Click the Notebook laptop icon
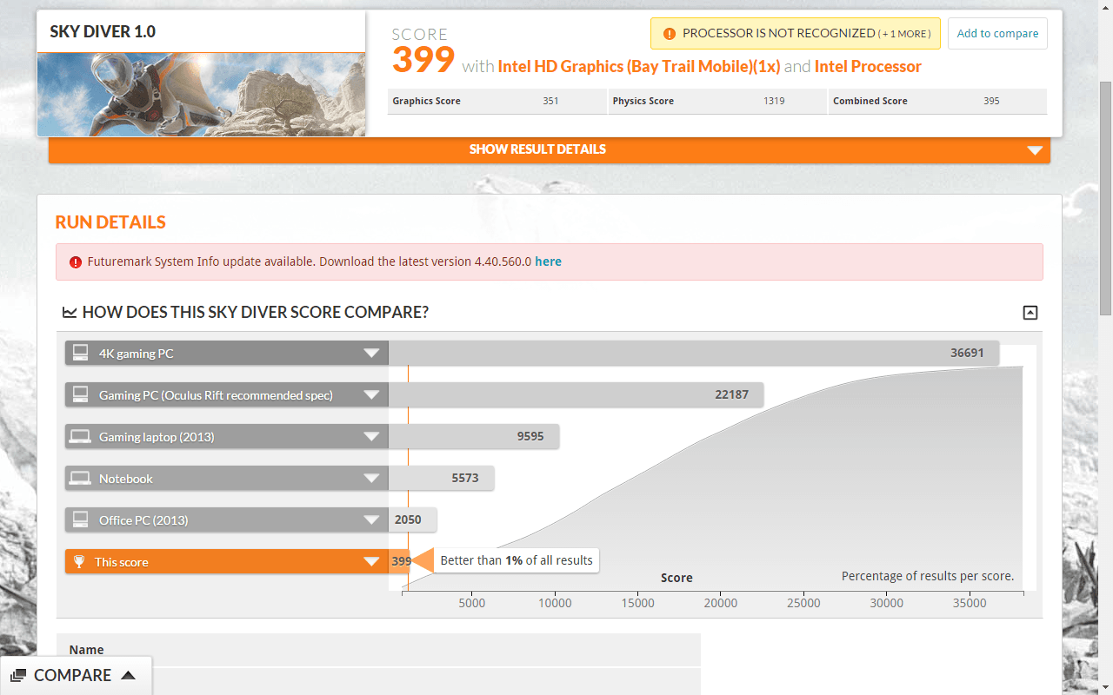This screenshot has width=1113, height=695. click(80, 478)
